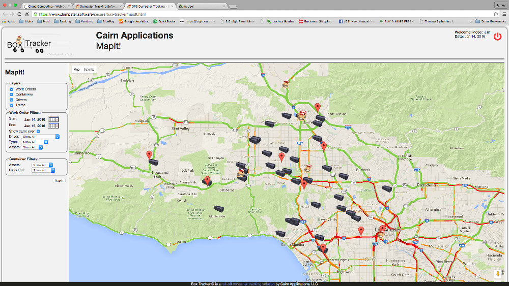This screenshot has width=509, height=286.
Task: Open the Other Bookmarks folder
Action: pyautogui.click(x=491, y=21)
